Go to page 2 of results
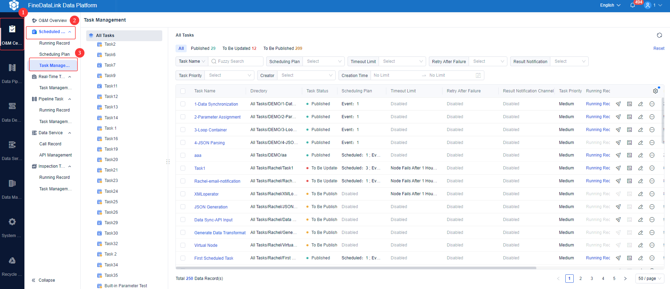Image resolution: width=670 pixels, height=289 pixels. pos(581,279)
